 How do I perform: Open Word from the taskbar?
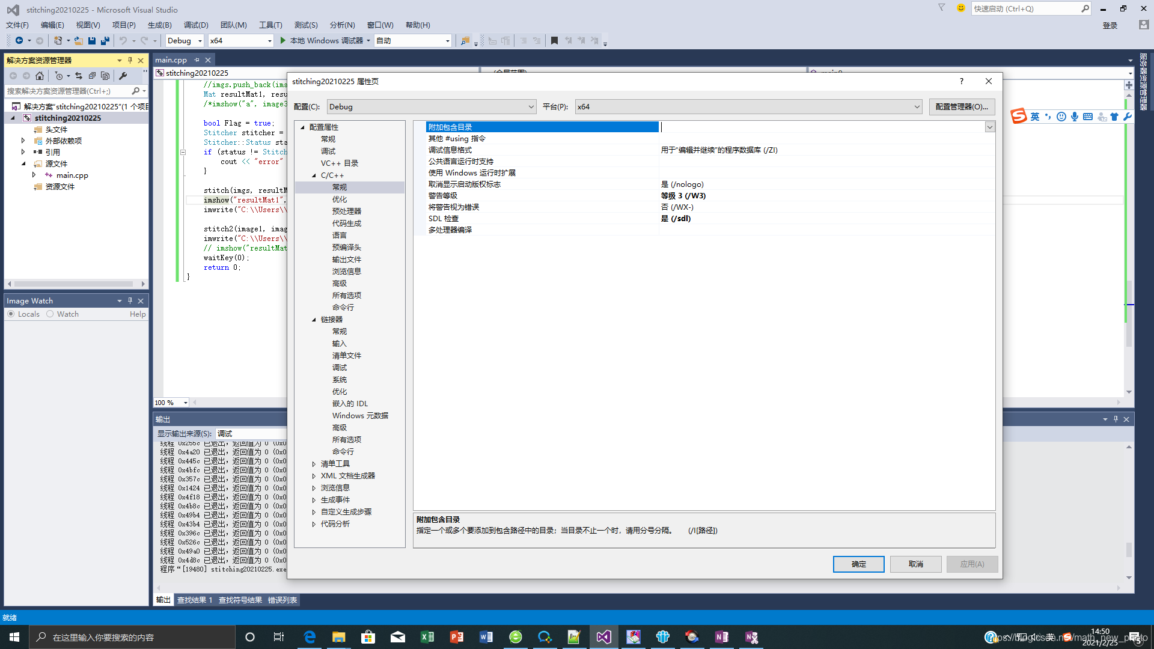click(486, 637)
